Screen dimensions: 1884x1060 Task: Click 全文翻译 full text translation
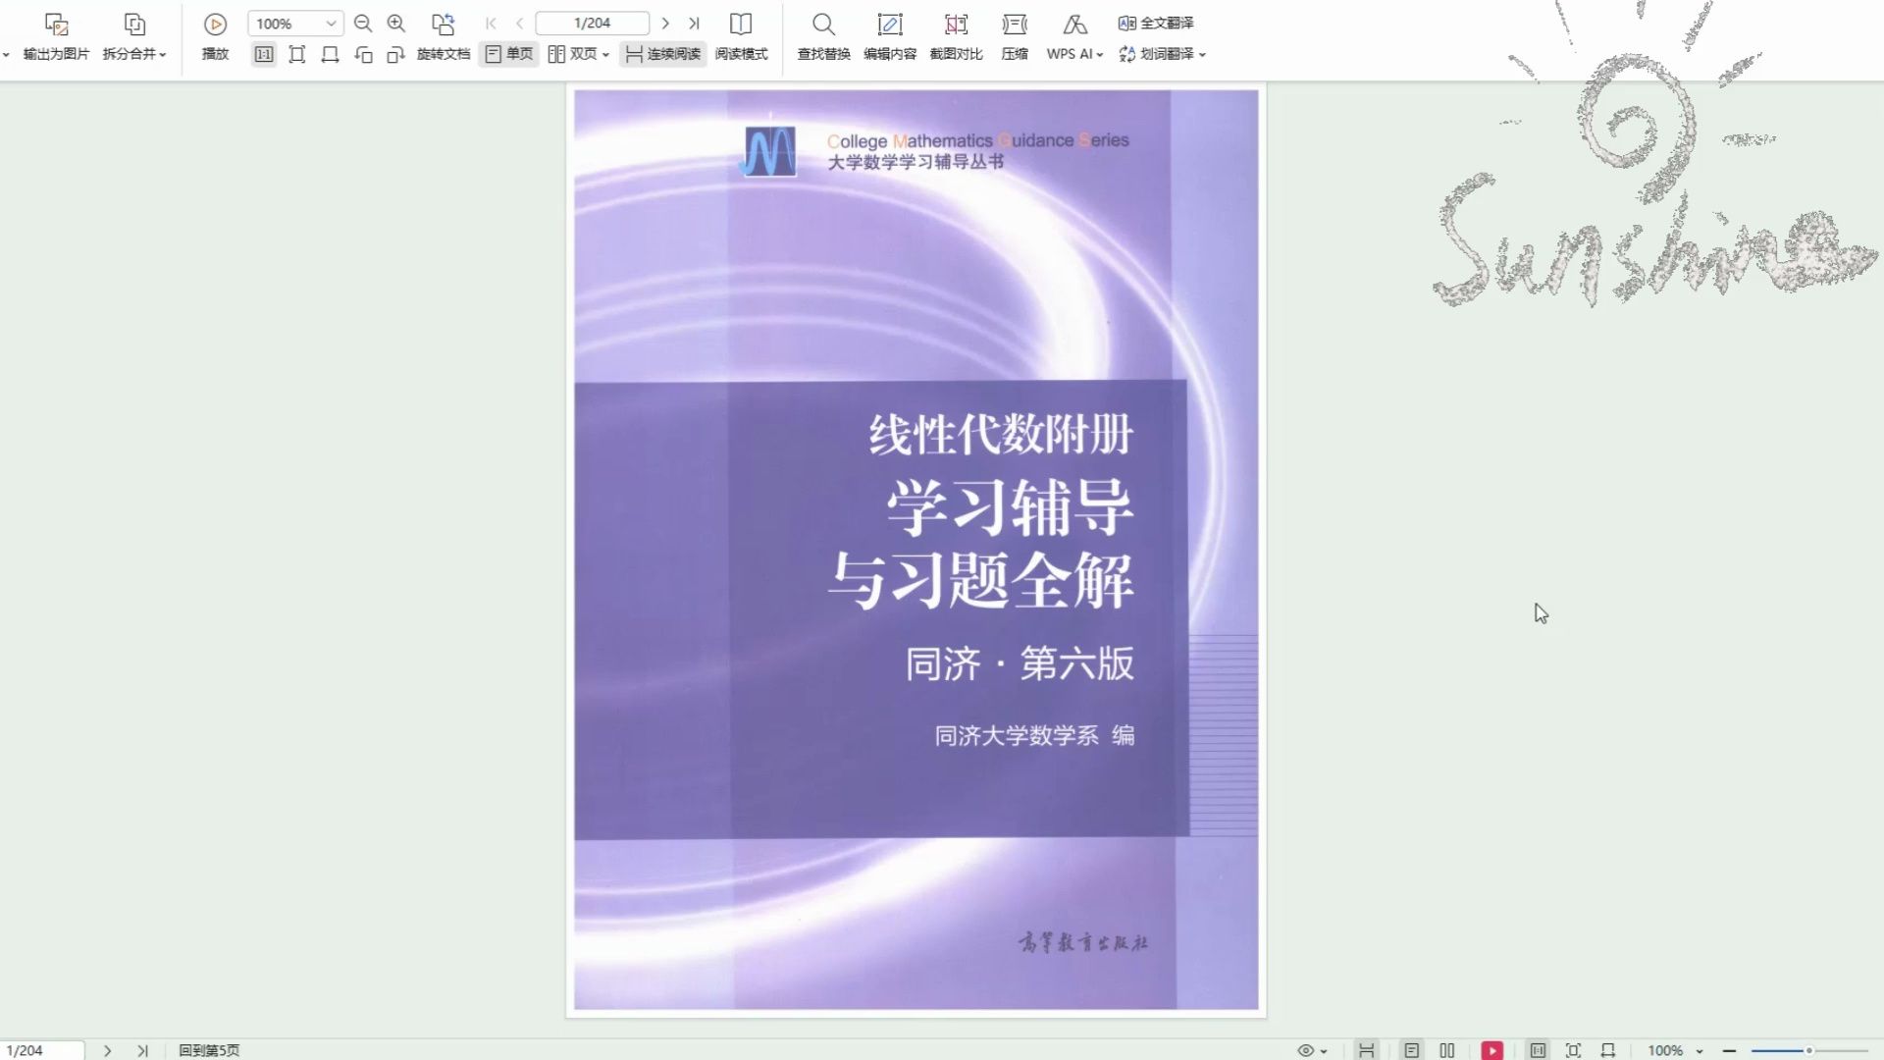(1156, 23)
